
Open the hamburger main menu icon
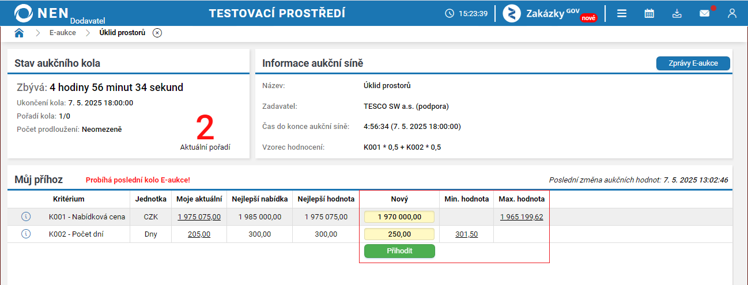[x=622, y=13]
